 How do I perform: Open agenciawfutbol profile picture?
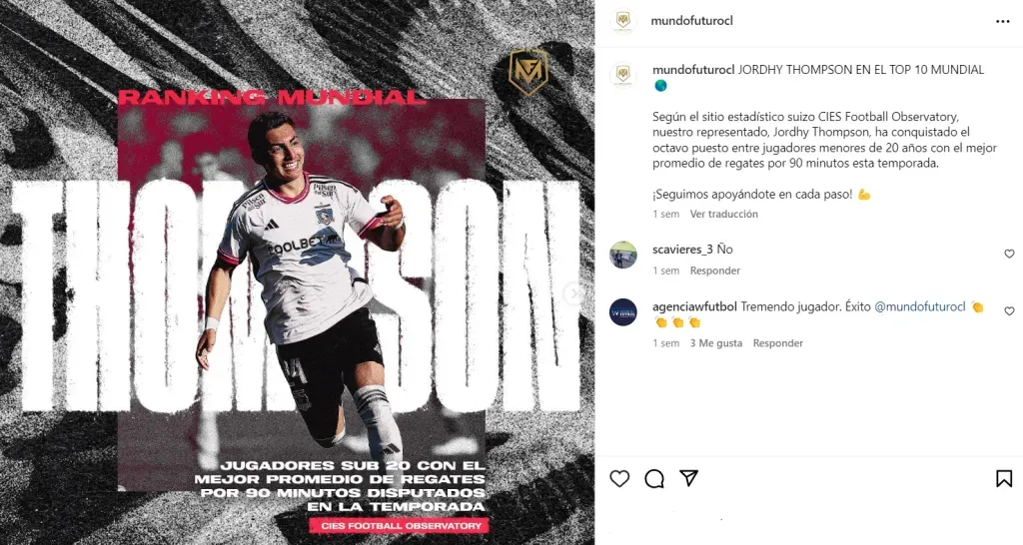pyautogui.click(x=623, y=312)
